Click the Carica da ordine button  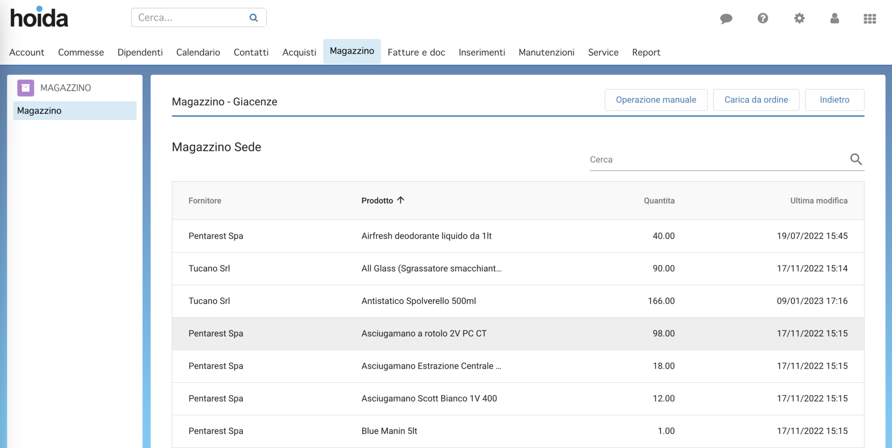pos(756,100)
